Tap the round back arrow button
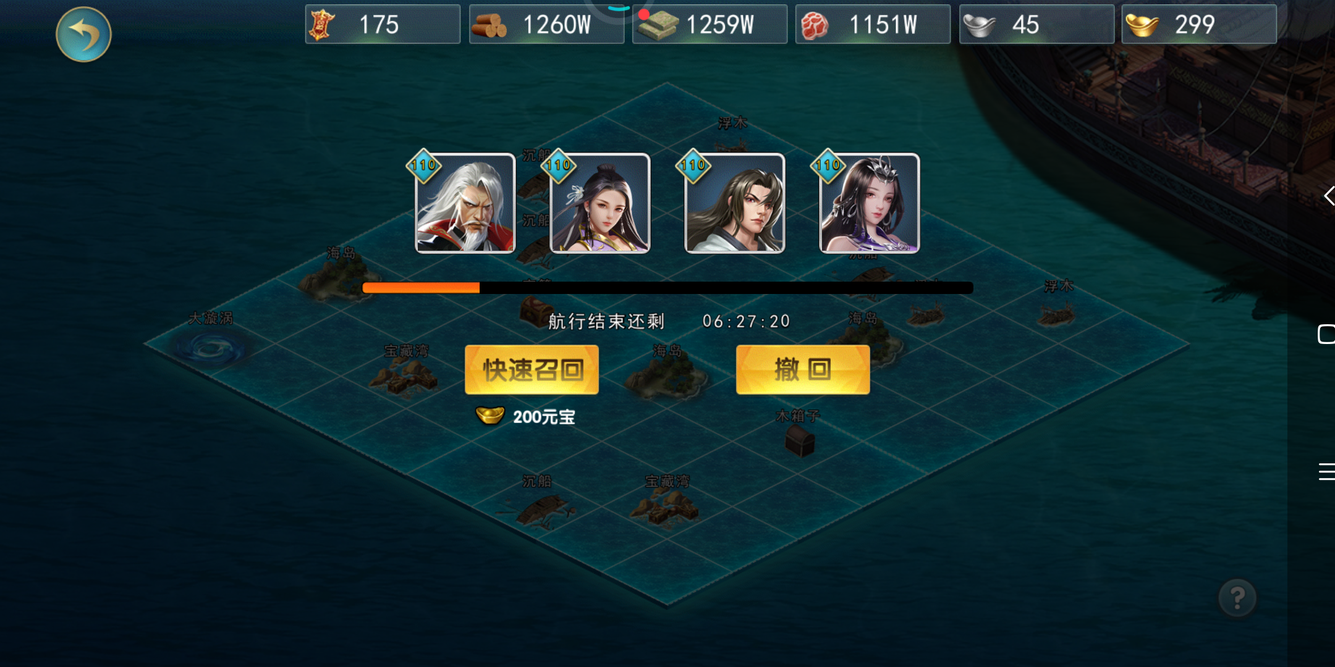1335x667 pixels. tap(83, 35)
